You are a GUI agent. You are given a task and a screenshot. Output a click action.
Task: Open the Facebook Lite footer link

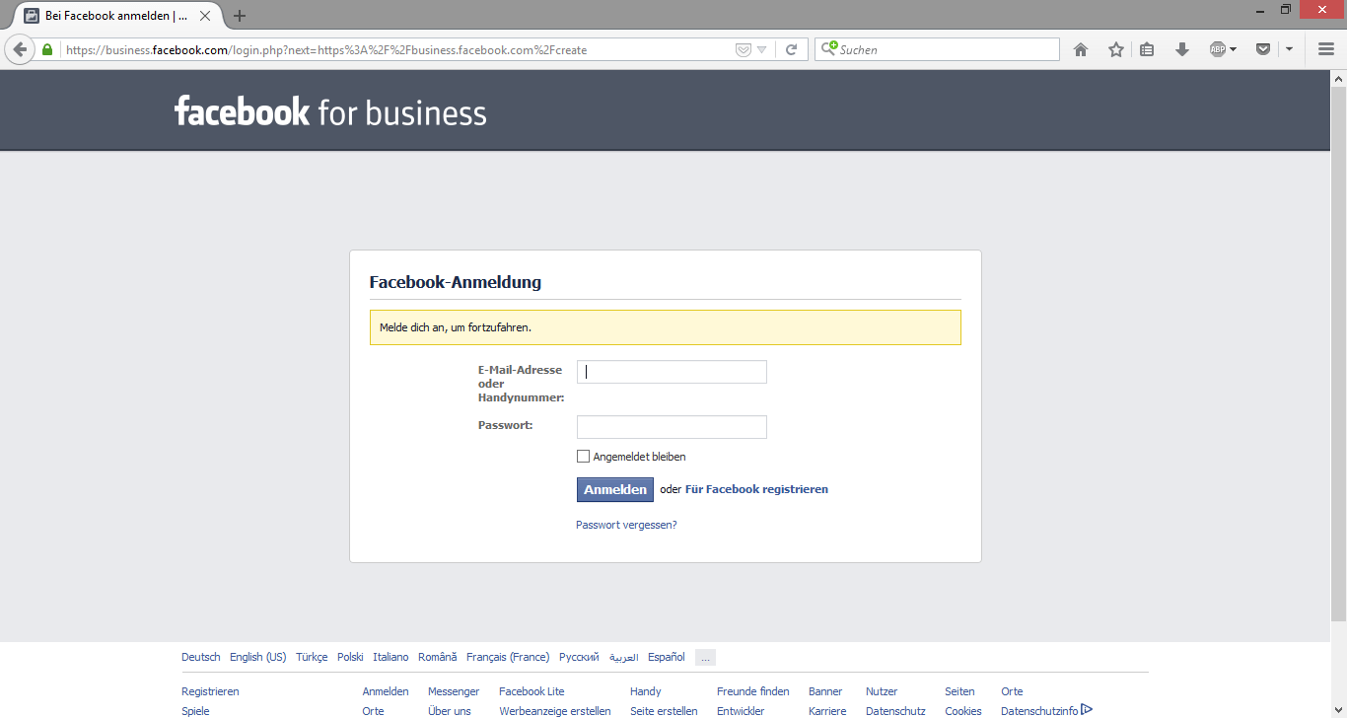click(532, 691)
